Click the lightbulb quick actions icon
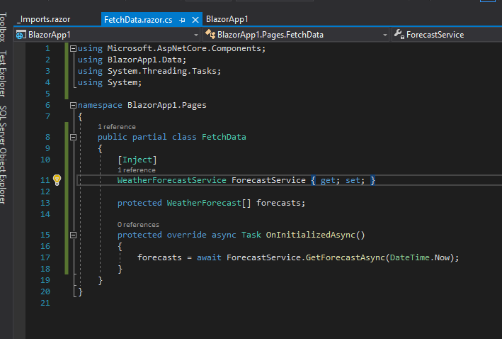 [58, 180]
